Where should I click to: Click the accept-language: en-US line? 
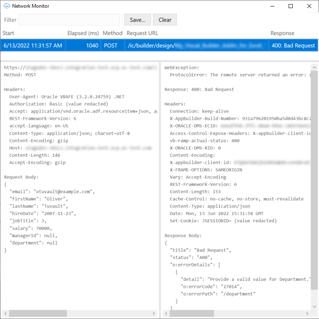coord(39,126)
